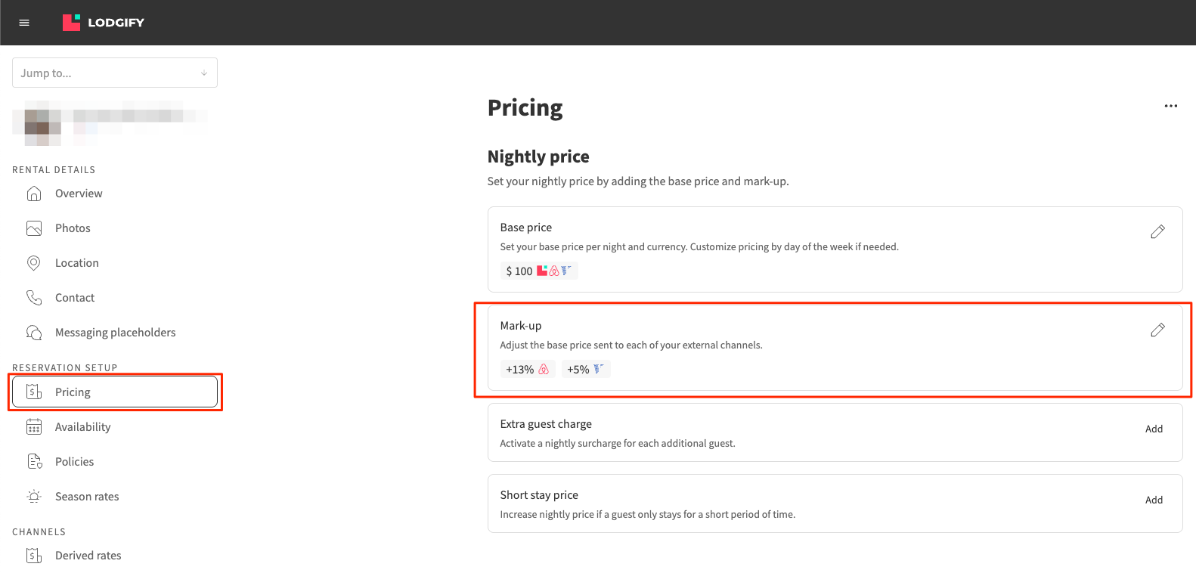Go to Messaging placeholders
Image resolution: width=1196 pixels, height=573 pixels.
click(x=115, y=333)
